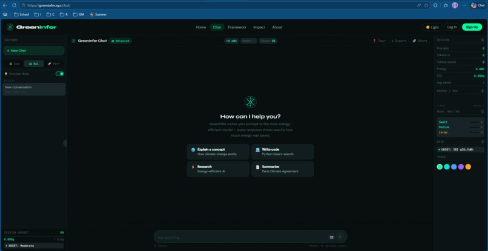Screen dimensions: 488x251
Task: Open the Chat nav tab
Action: tap(217, 27)
